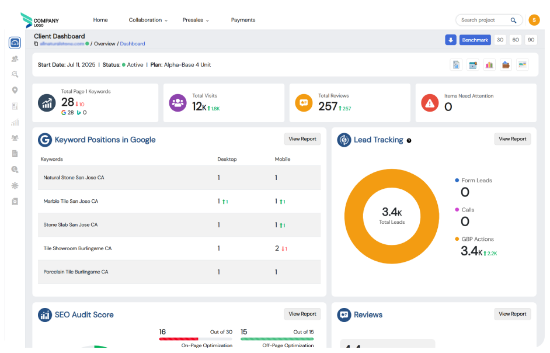
Task: Copy the project URL using copy icon
Action: pyautogui.click(x=36, y=44)
